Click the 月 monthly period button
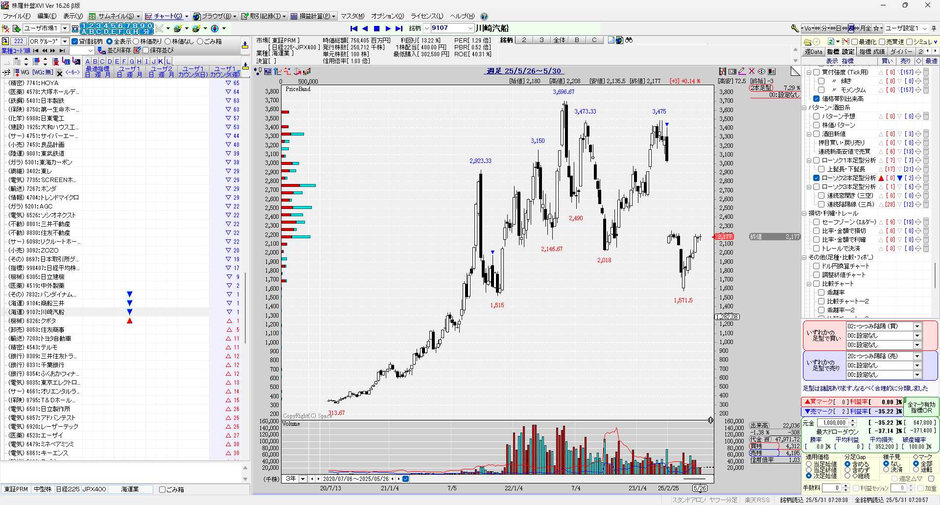 (x=862, y=28)
